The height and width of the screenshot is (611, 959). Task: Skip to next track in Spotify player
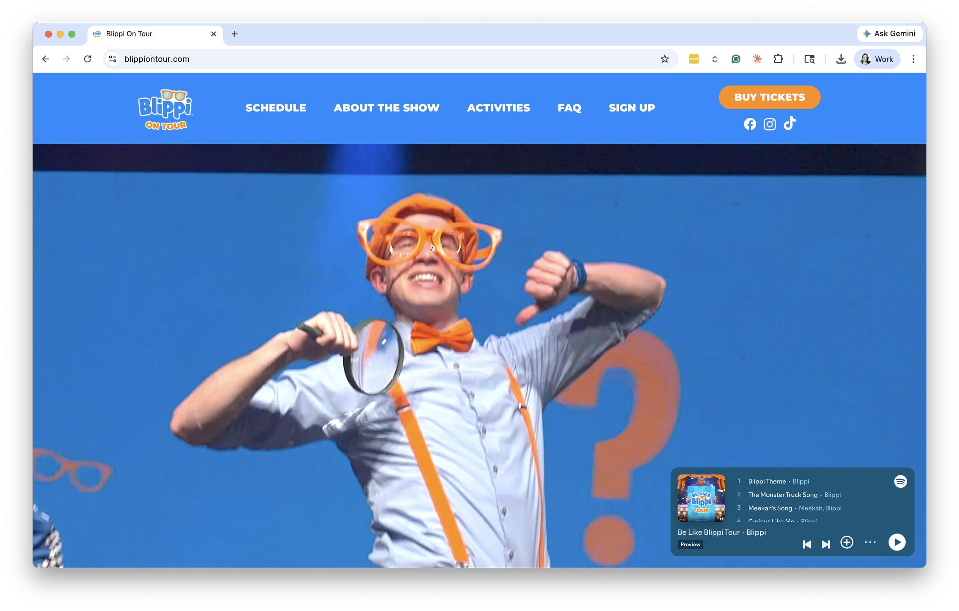(826, 544)
